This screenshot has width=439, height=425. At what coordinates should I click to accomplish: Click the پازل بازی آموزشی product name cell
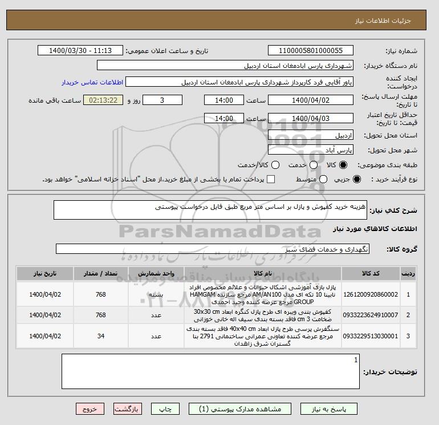coord(263,294)
